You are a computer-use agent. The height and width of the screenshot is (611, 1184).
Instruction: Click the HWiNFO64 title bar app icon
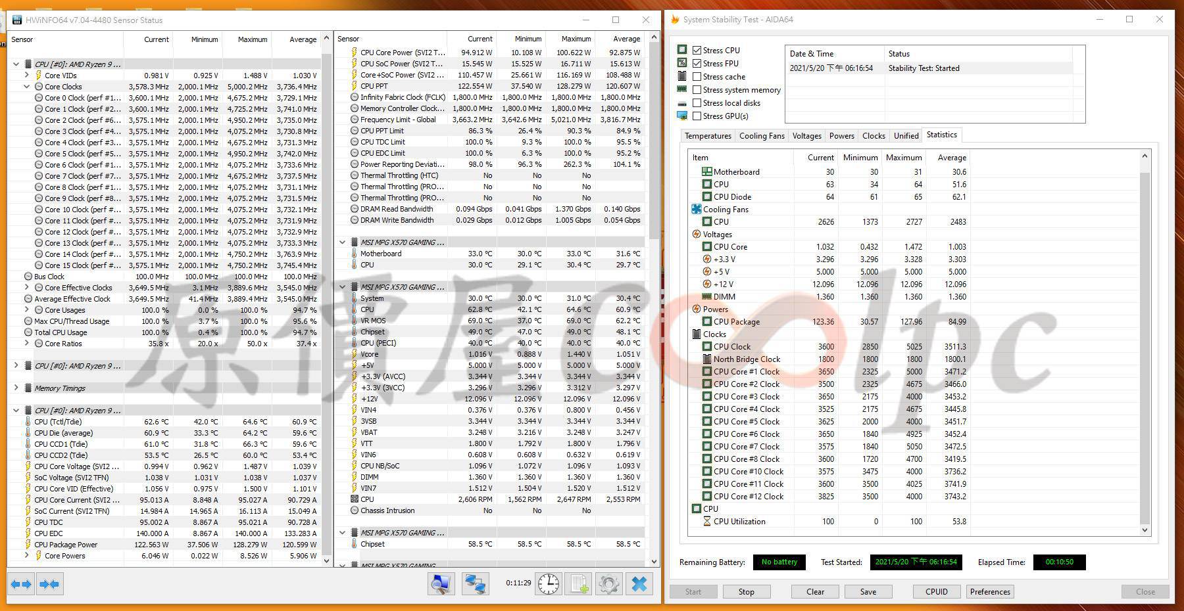click(x=16, y=20)
